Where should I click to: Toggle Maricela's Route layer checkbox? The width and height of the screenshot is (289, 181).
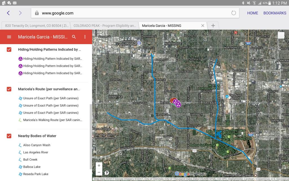tap(9, 89)
